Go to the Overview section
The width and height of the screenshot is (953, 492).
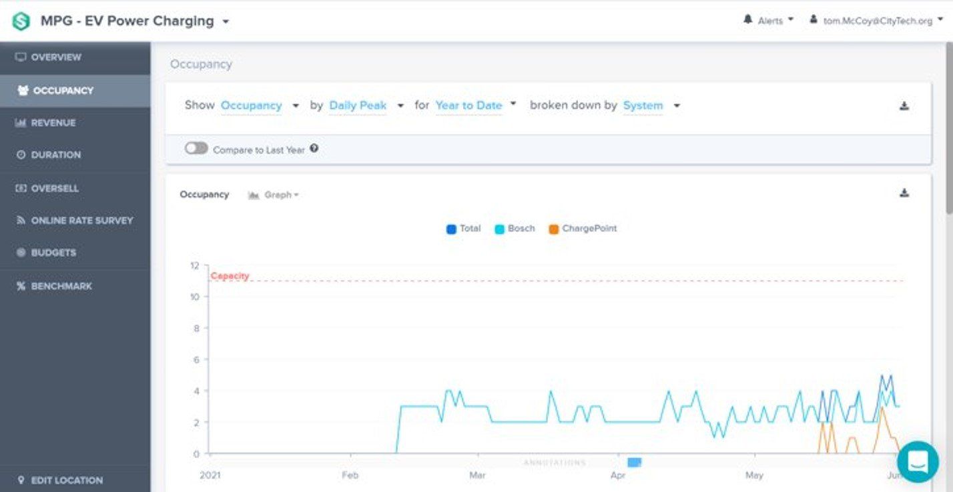pyautogui.click(x=75, y=57)
